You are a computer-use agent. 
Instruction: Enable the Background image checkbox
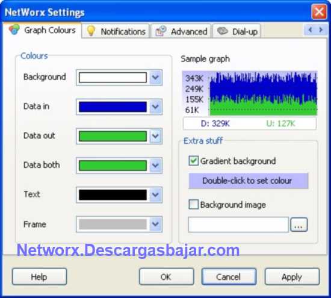point(194,205)
